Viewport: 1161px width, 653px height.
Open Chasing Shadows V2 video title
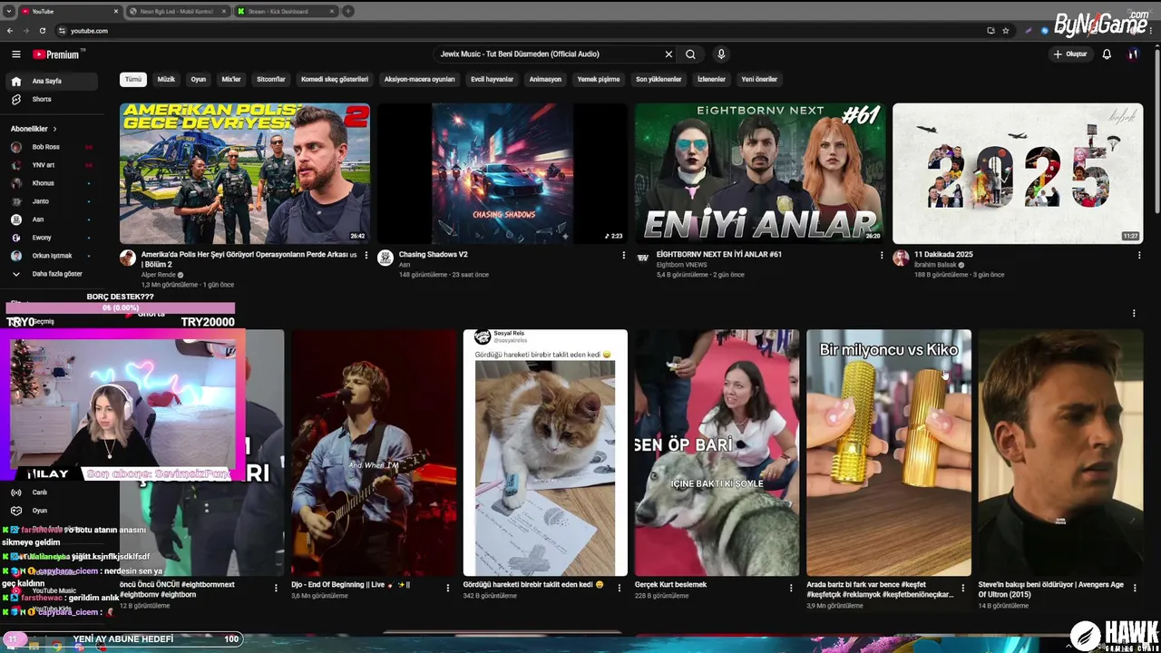point(434,255)
